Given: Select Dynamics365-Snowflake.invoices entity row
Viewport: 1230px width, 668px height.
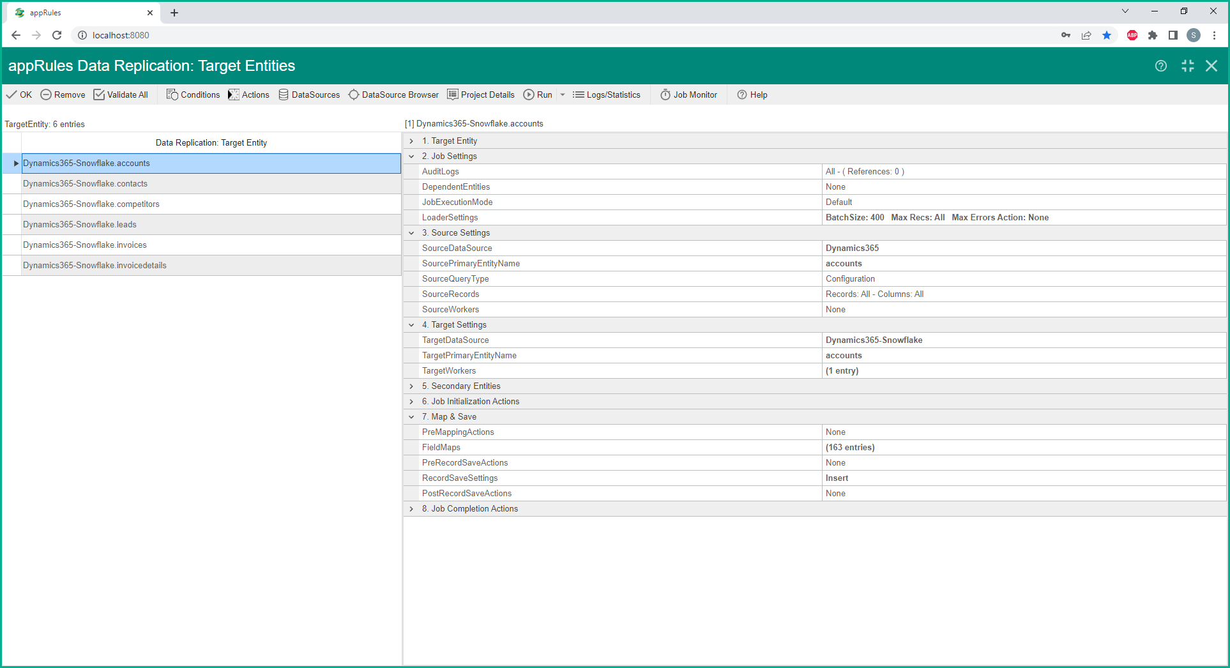Looking at the screenshot, I should coord(85,245).
